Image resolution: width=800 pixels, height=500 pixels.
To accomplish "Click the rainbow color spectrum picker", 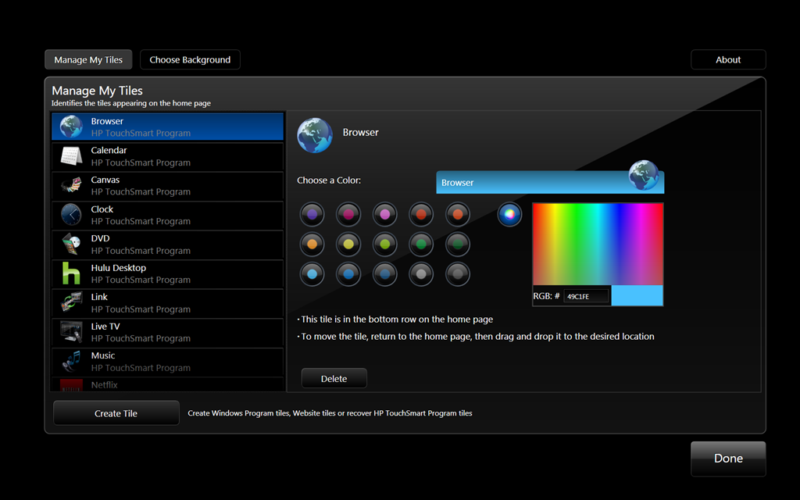I will [x=598, y=244].
